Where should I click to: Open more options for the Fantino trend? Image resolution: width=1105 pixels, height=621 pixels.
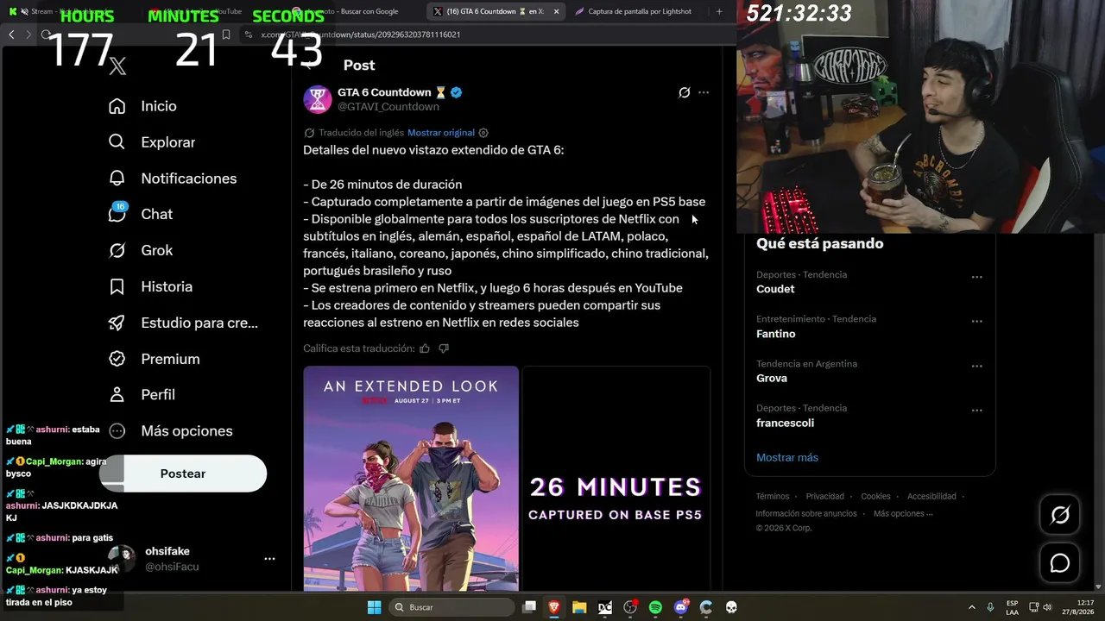pos(977,321)
